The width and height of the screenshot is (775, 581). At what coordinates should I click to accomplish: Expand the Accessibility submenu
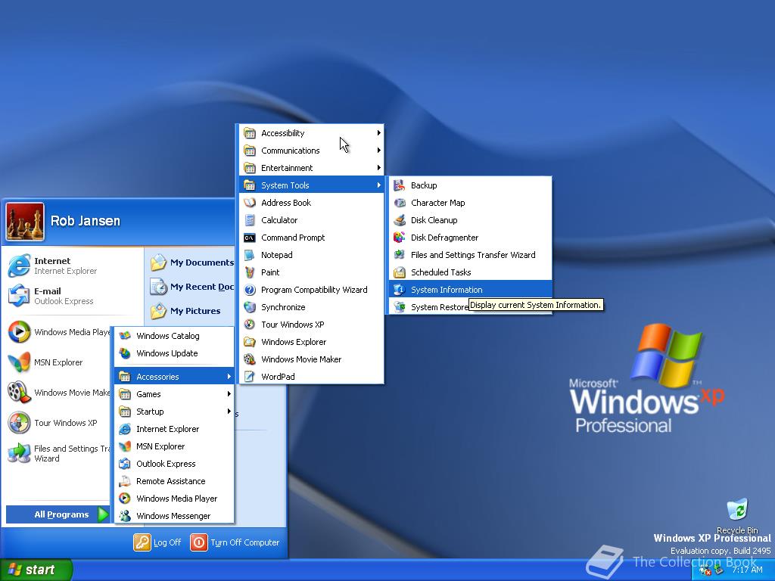(x=311, y=133)
